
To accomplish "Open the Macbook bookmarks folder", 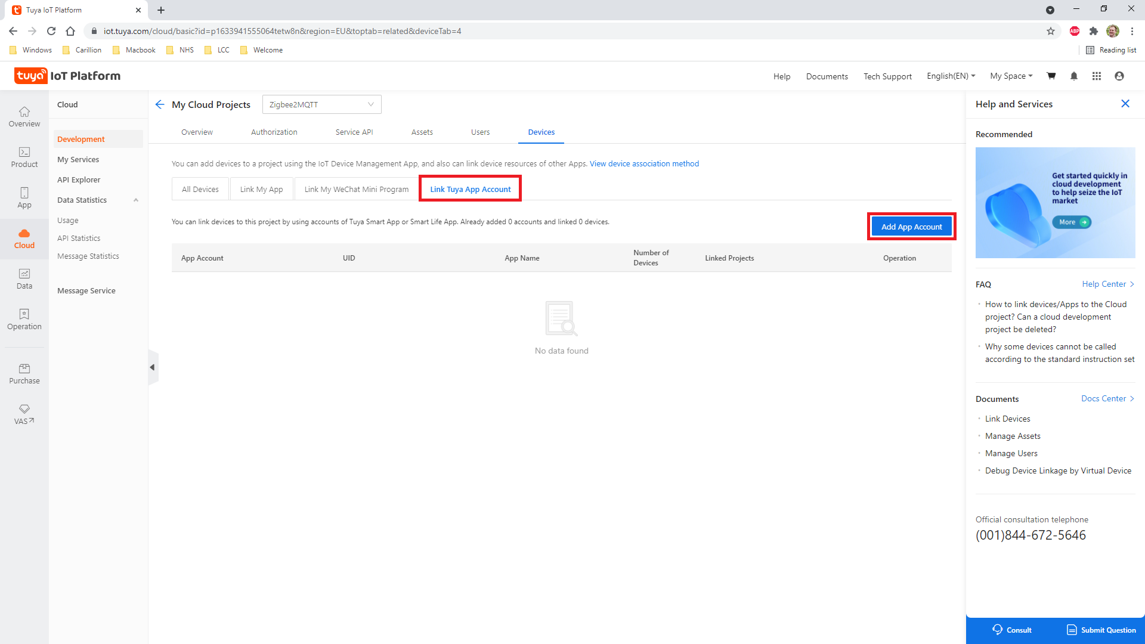I will [134, 50].
